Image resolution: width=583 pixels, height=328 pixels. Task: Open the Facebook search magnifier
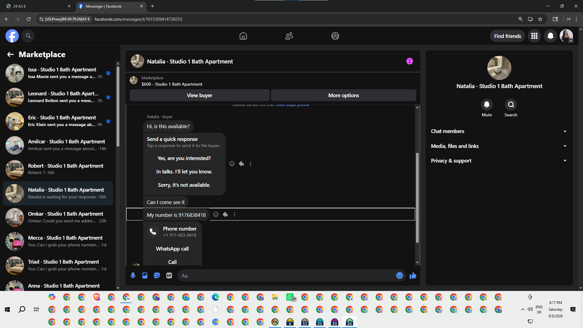click(x=28, y=36)
